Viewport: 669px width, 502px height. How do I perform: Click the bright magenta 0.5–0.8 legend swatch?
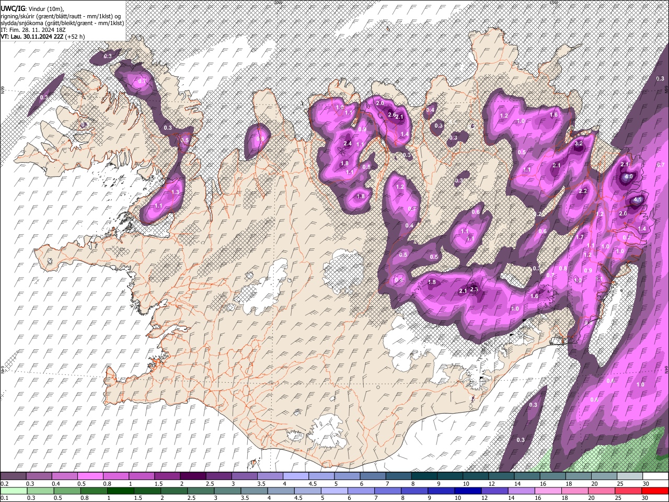[x=90, y=476]
